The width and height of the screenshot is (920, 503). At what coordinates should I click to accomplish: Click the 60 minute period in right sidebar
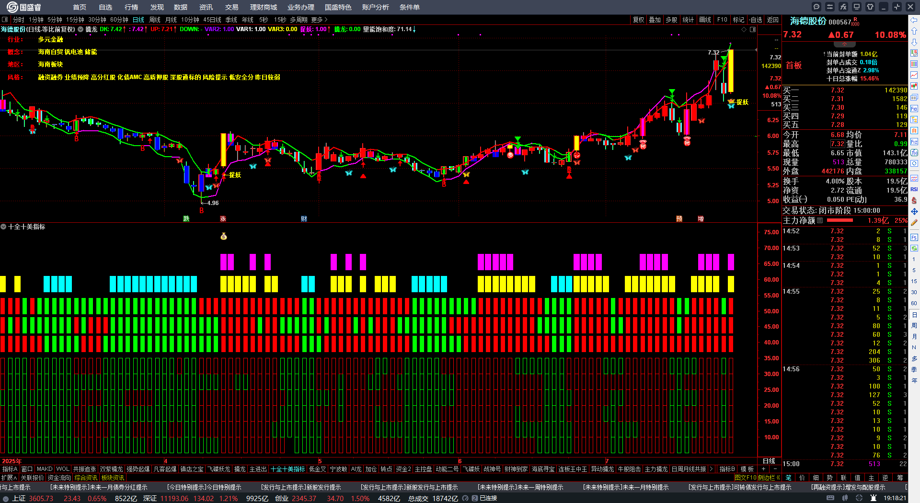tap(914, 303)
